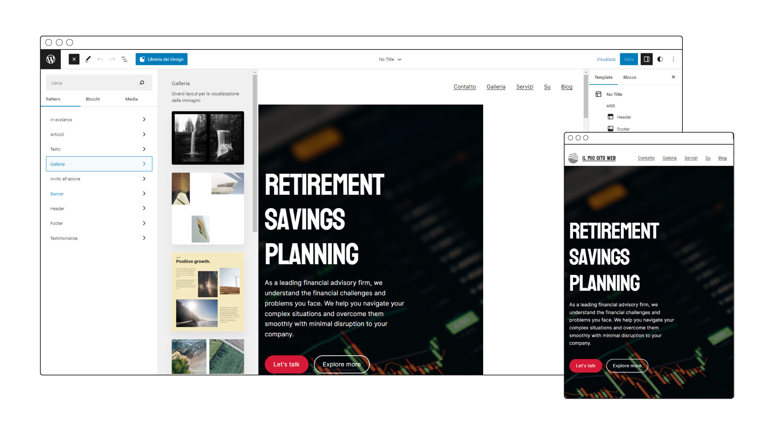
Task: Click the redo arrow icon
Action: click(x=112, y=59)
